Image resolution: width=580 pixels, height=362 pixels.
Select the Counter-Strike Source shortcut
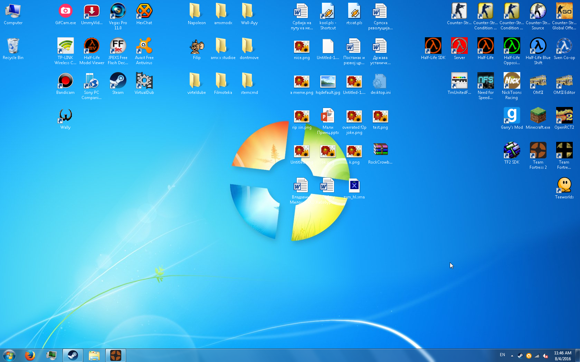(x=538, y=17)
